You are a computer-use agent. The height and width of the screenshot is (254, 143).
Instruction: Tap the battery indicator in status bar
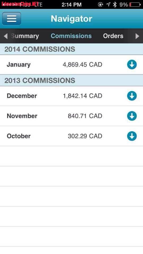tap(135, 4)
